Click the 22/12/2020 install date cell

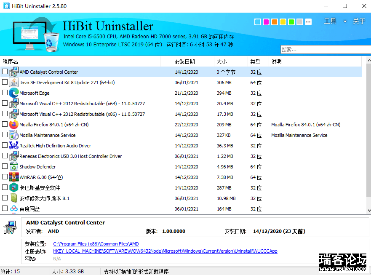pos(186,125)
